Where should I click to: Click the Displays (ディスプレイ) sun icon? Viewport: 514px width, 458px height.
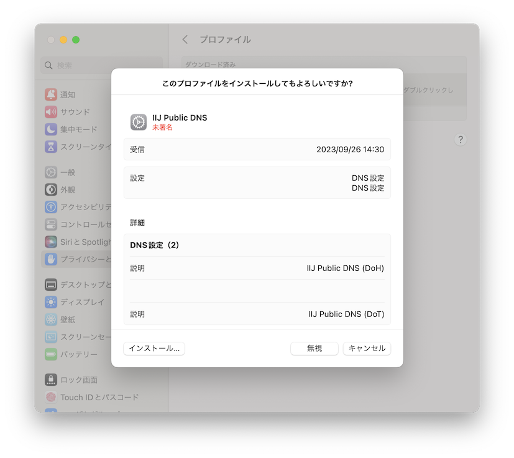51,302
